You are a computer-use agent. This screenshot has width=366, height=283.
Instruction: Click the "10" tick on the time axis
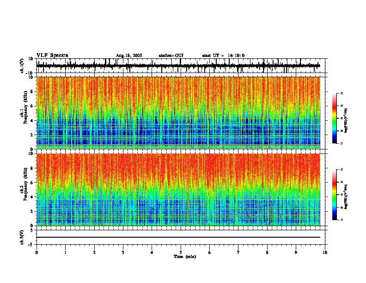(325, 252)
